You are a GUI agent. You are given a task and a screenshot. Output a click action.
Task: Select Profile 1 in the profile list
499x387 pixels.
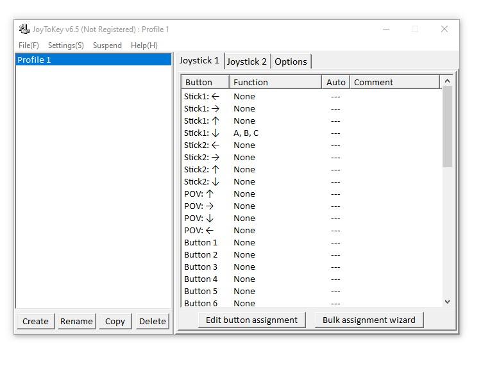[93, 60]
